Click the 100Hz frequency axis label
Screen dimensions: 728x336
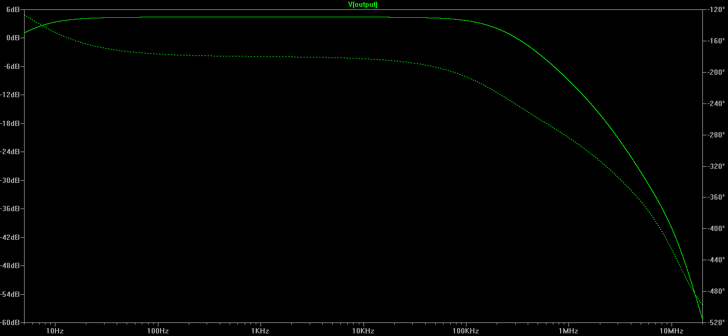click(157, 331)
